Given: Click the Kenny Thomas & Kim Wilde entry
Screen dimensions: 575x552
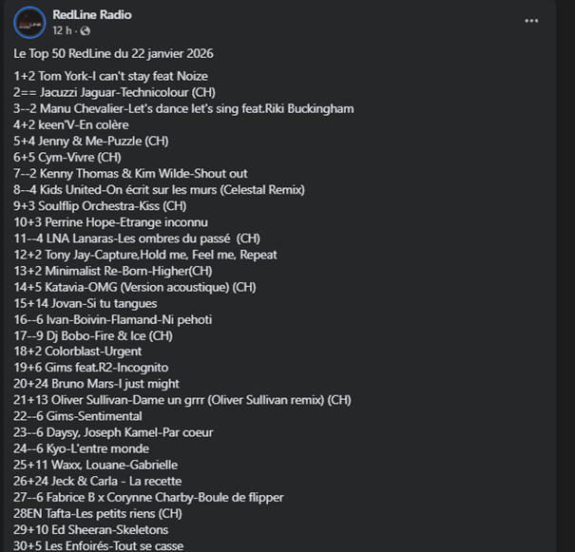Looking at the screenshot, I should tap(130, 173).
